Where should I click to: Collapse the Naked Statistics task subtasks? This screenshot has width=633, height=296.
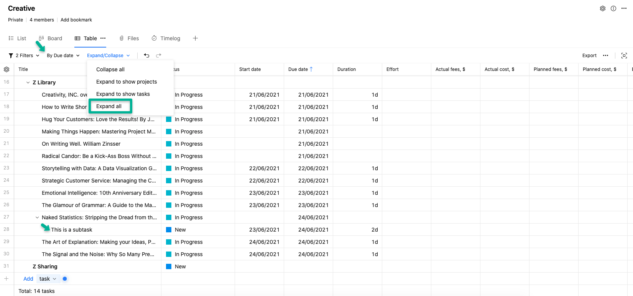tap(37, 217)
